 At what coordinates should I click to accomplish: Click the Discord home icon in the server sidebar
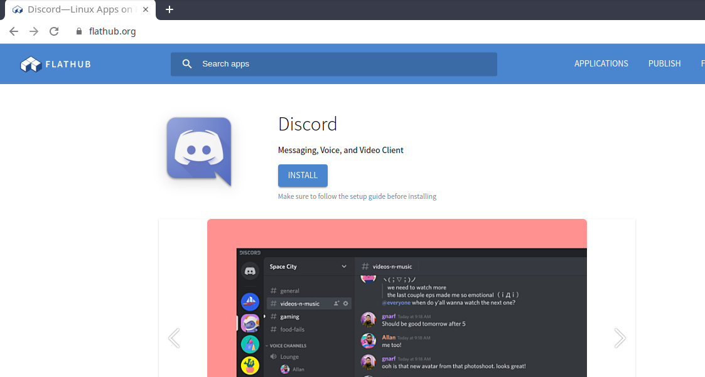(x=250, y=271)
